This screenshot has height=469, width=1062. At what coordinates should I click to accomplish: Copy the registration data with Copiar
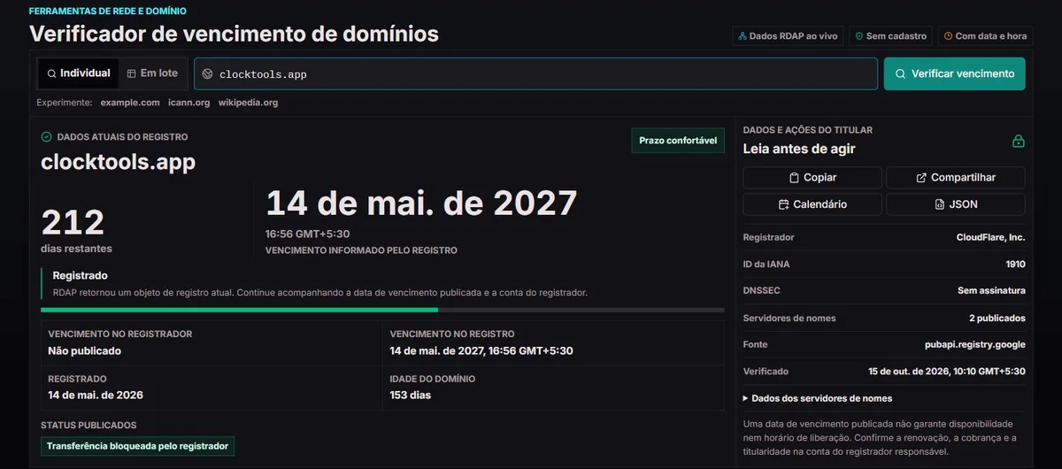(x=812, y=178)
